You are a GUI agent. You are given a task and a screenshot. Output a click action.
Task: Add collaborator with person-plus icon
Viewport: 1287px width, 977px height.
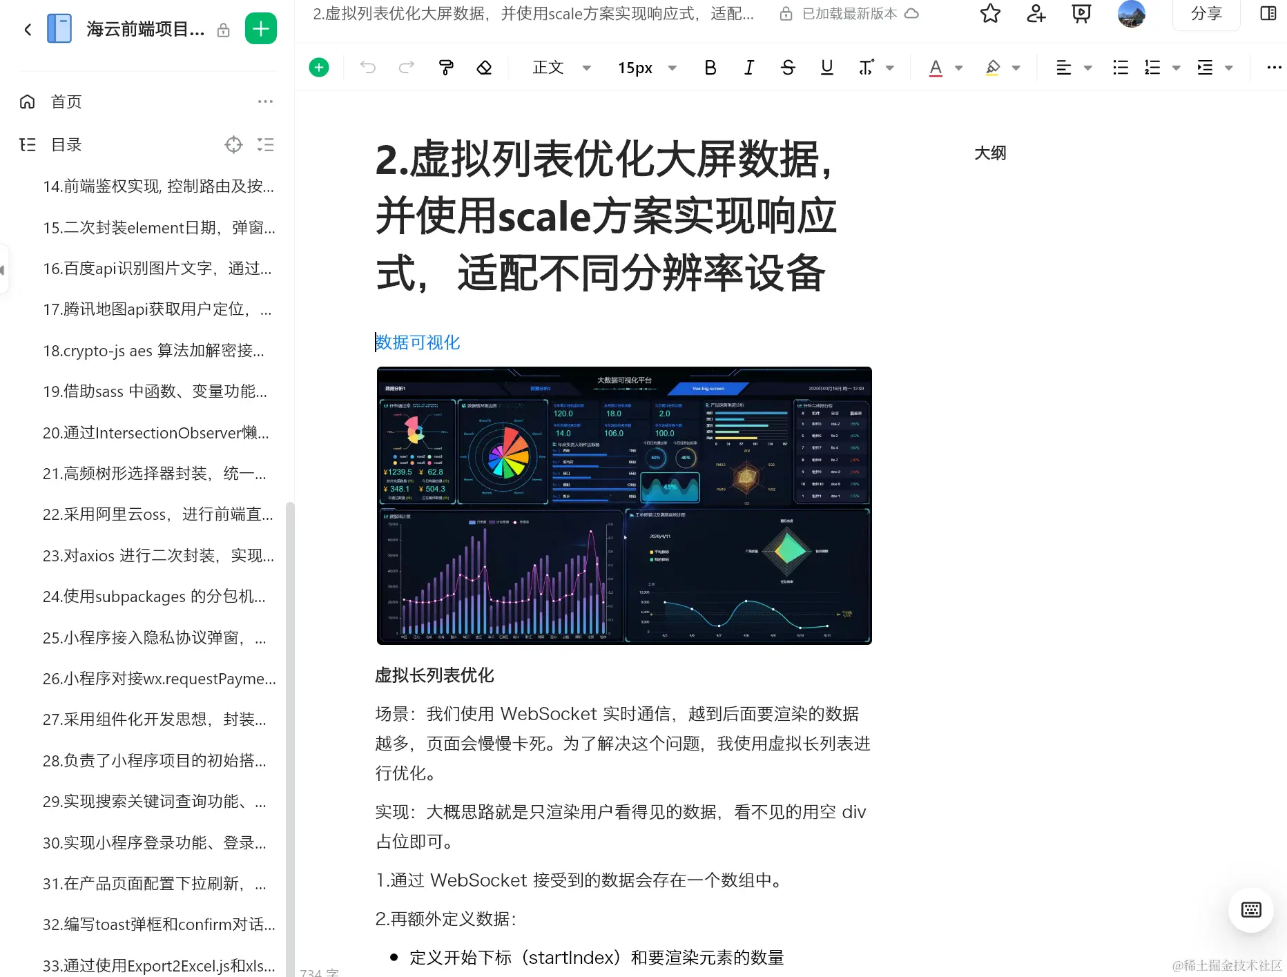[x=1036, y=13]
